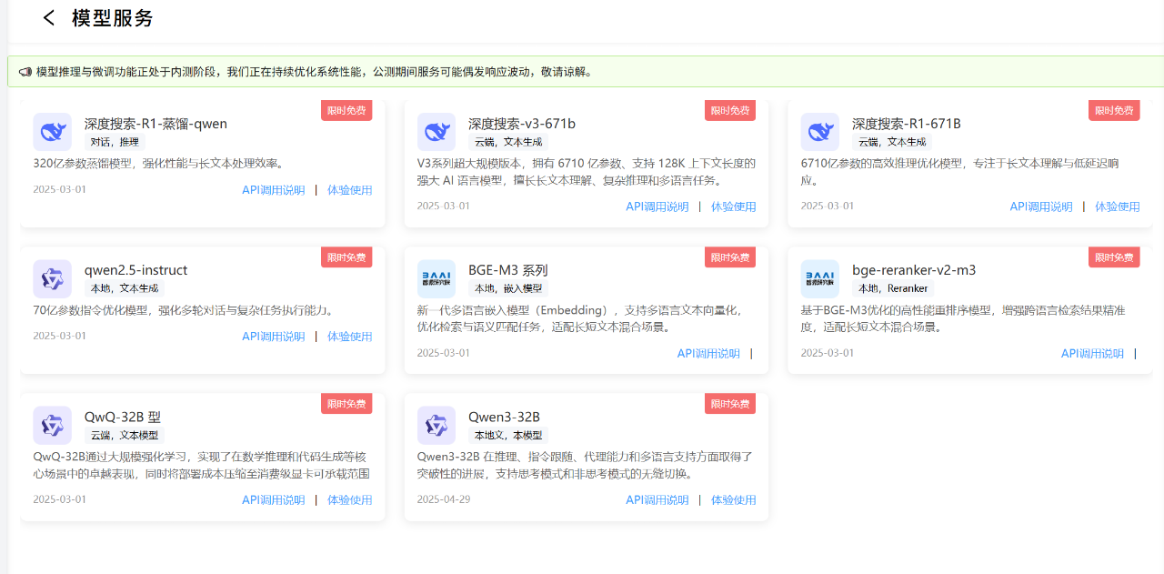Launch 体验使用 for QwQ-32B 型
The height and width of the screenshot is (574, 1164).
pyautogui.click(x=349, y=499)
